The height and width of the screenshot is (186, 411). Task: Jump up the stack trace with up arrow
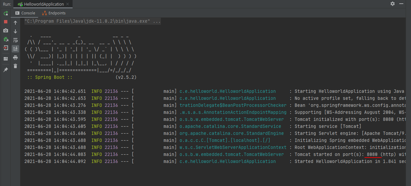coord(15,23)
